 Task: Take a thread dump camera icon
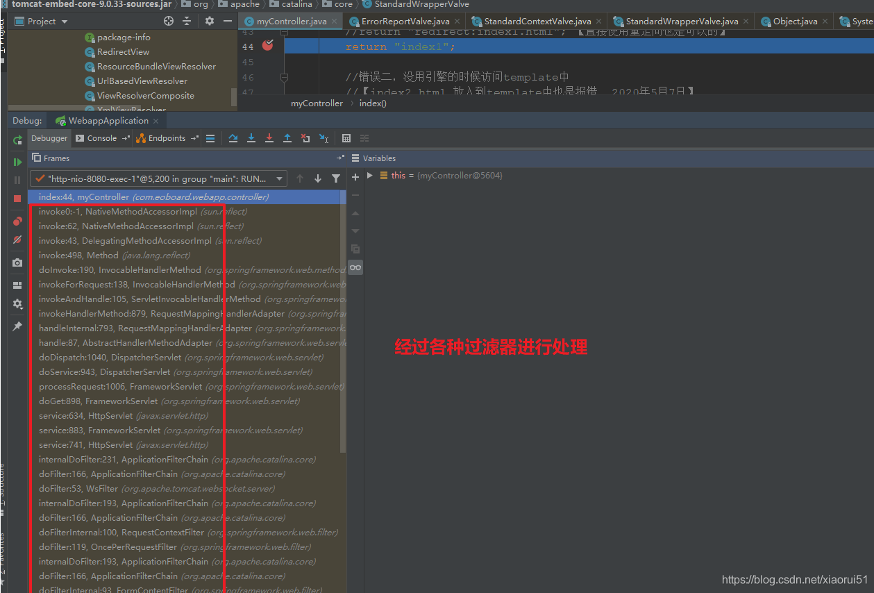[17, 263]
